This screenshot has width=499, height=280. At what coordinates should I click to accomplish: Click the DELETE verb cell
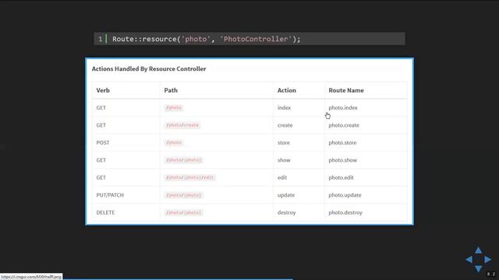[x=105, y=212]
